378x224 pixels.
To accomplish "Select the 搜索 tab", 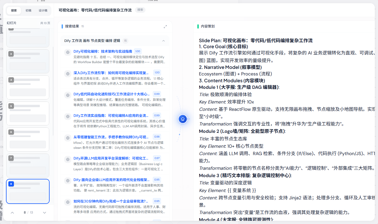I will click(14, 10).
